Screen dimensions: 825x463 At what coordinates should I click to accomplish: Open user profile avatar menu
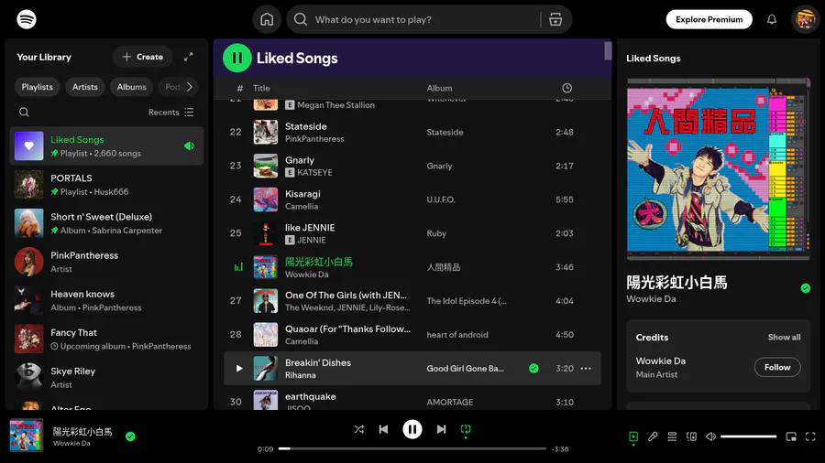[805, 19]
